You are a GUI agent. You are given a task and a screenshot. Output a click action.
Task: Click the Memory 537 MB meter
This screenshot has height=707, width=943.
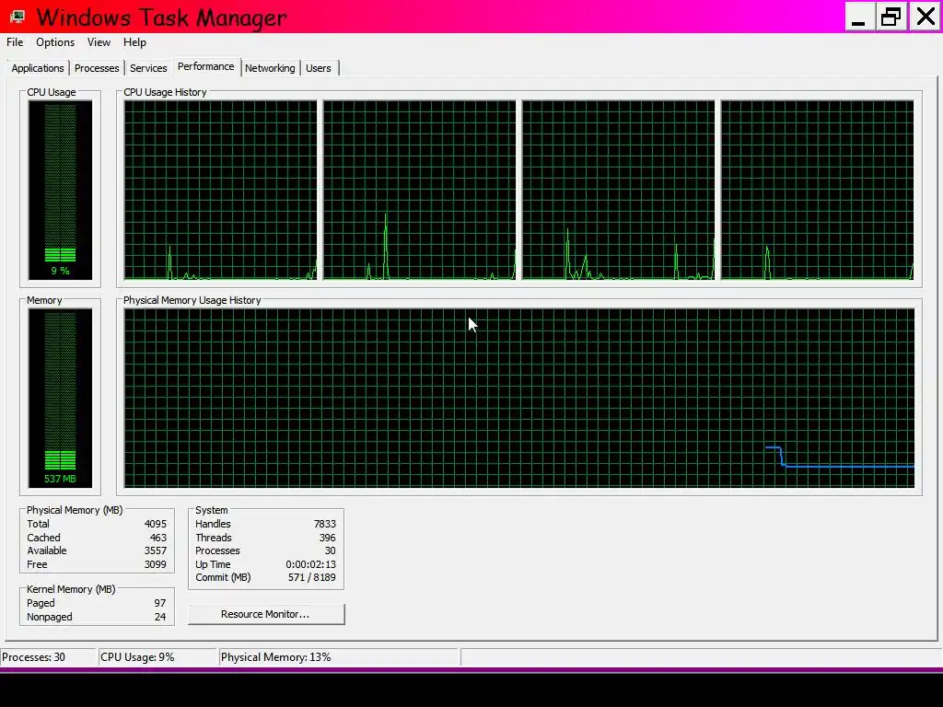60,398
